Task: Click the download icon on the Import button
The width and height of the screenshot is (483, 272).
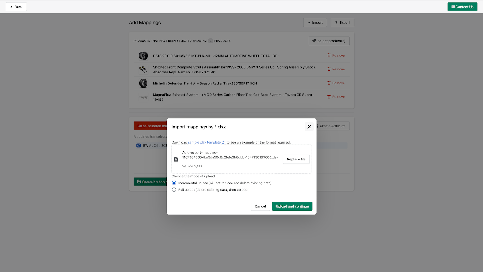Action: [309, 22]
